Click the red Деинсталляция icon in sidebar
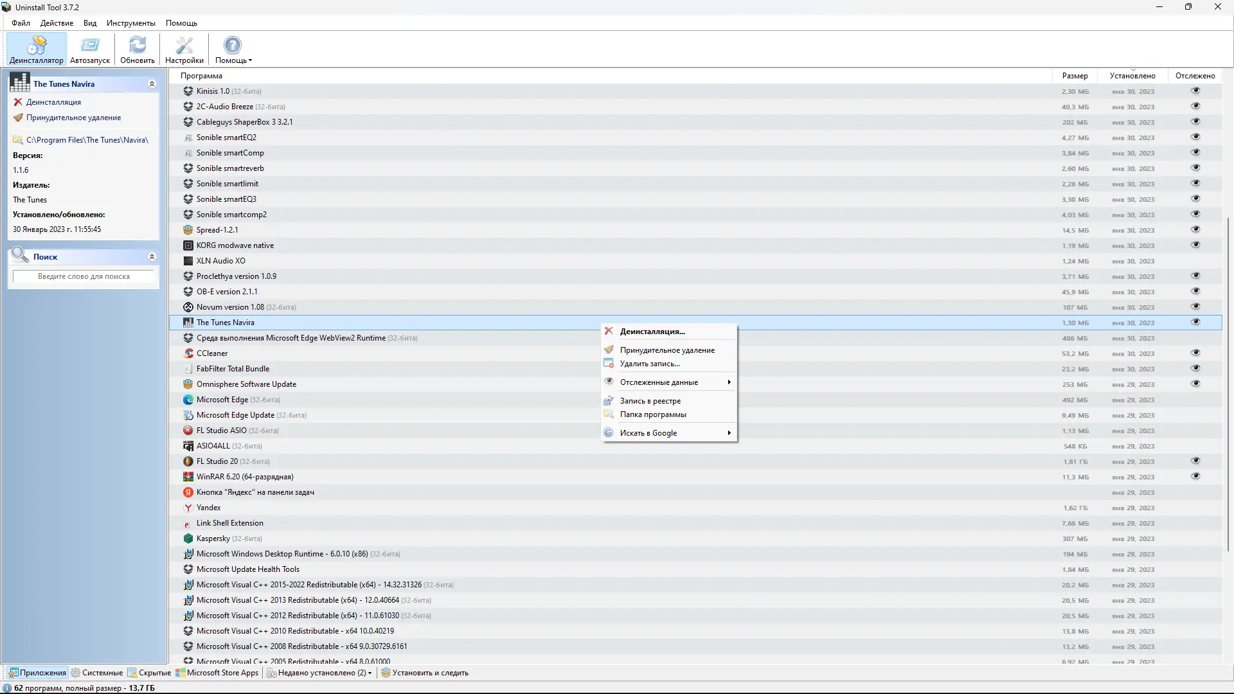The height and width of the screenshot is (694, 1234). (17, 102)
